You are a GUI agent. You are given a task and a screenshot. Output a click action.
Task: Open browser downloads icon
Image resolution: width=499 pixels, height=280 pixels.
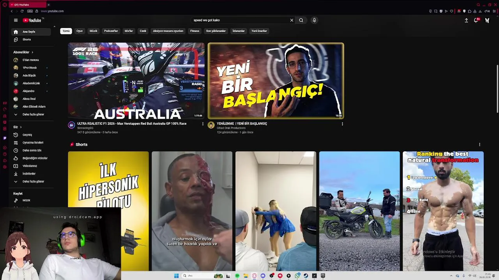(480, 11)
